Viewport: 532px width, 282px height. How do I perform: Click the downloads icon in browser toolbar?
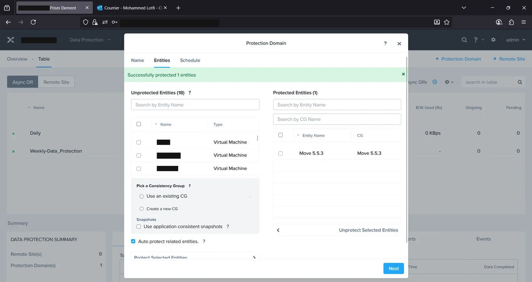(437, 22)
